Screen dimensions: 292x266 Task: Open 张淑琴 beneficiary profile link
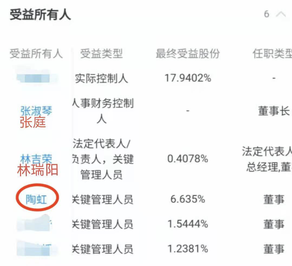pyautogui.click(x=36, y=111)
